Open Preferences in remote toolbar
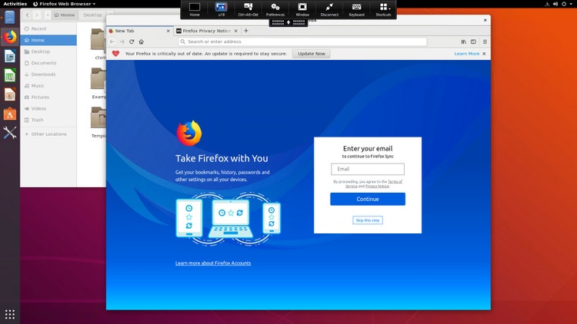577x324 pixels. 275,9
